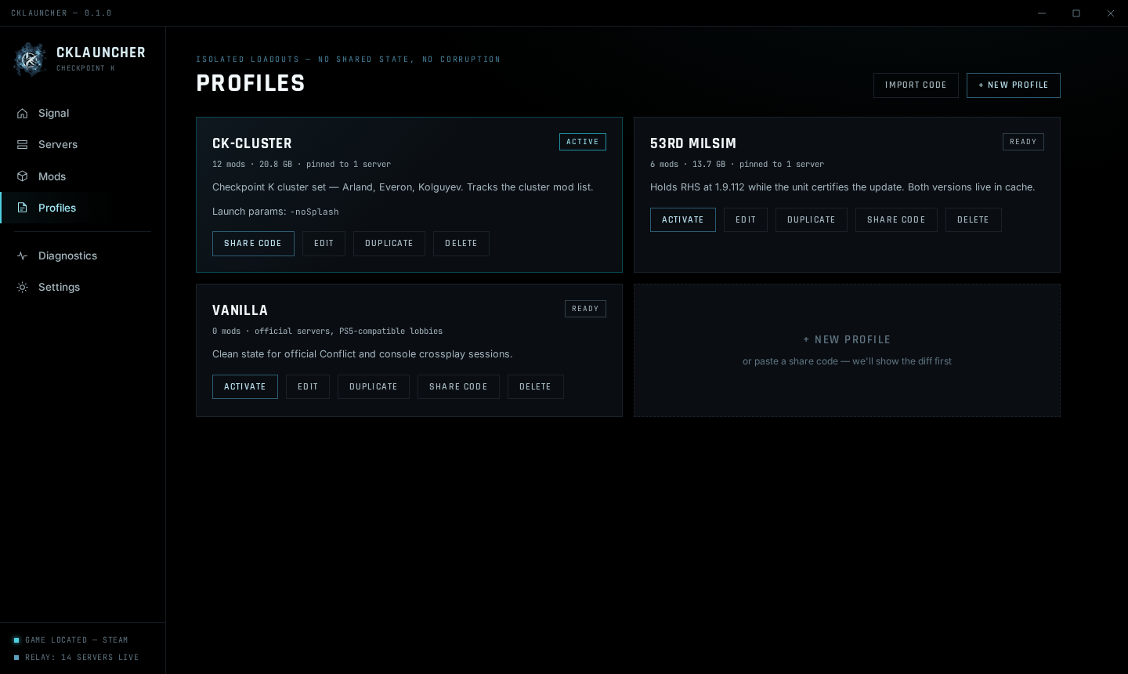
Task: Click 'RELAY: 14 SERVERS LIVE' status text
Action: pos(82,658)
